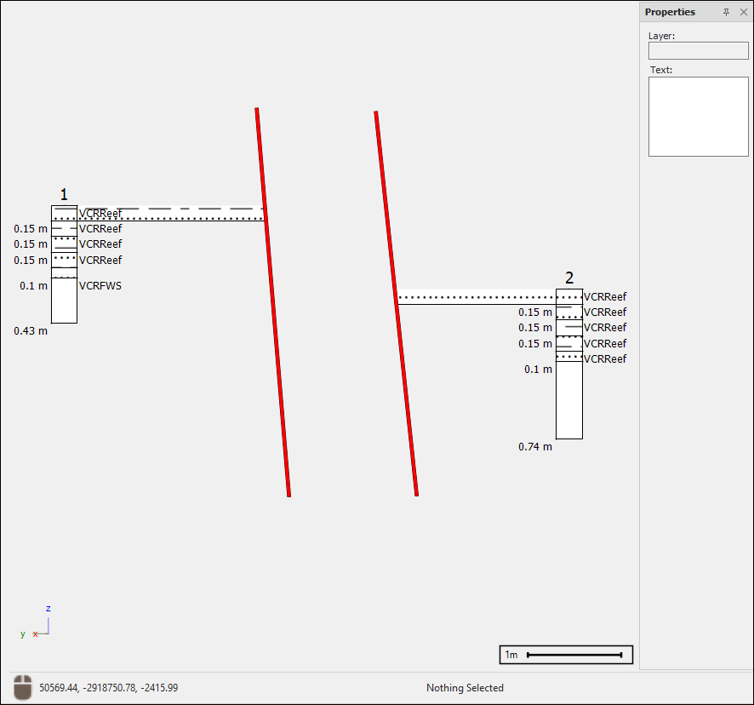
Task: Click the XYZ axis orientation gizmo
Action: pyautogui.click(x=41, y=626)
